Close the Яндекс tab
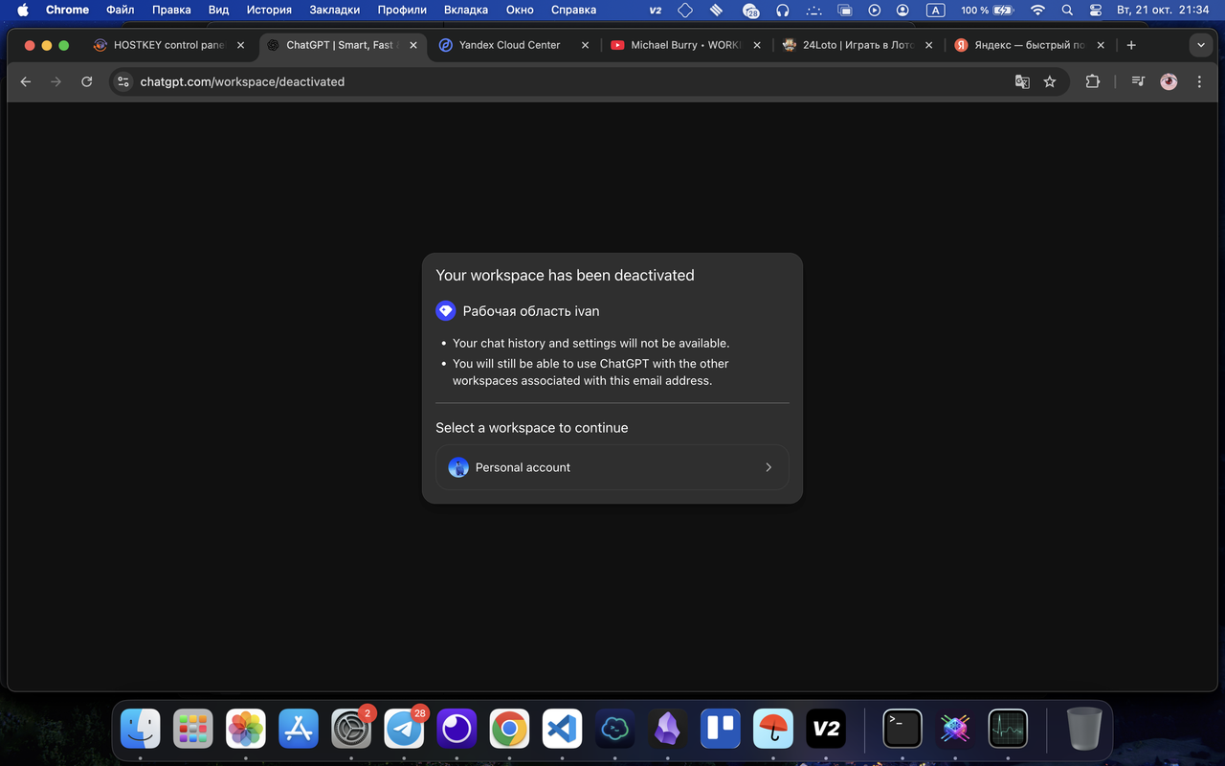 [1101, 45]
